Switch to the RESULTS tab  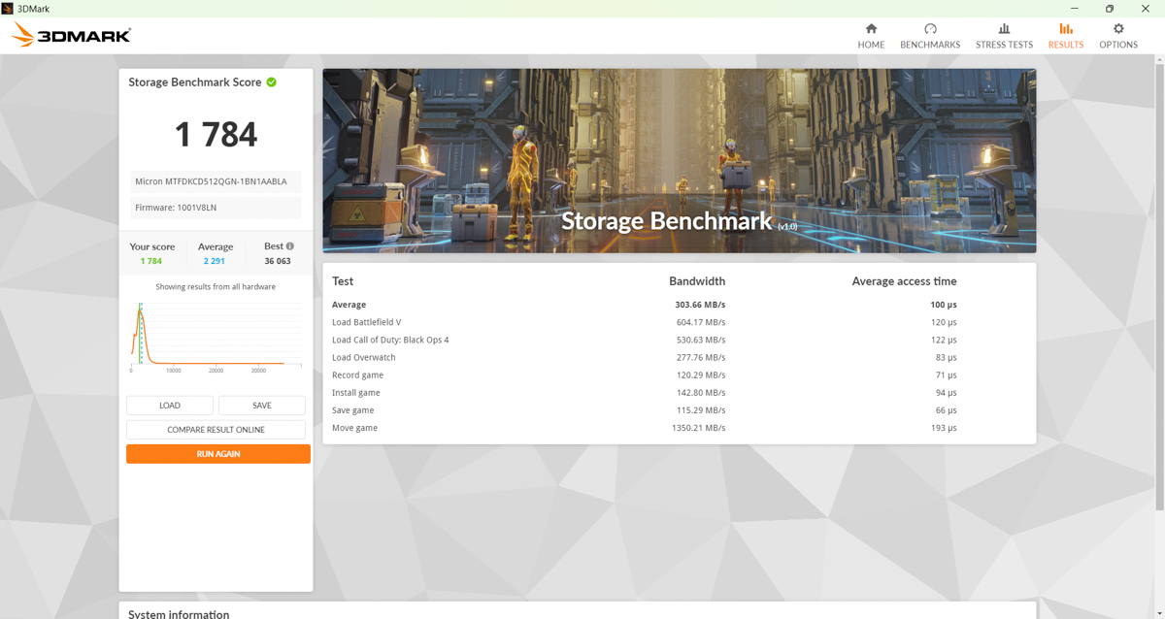(x=1065, y=35)
